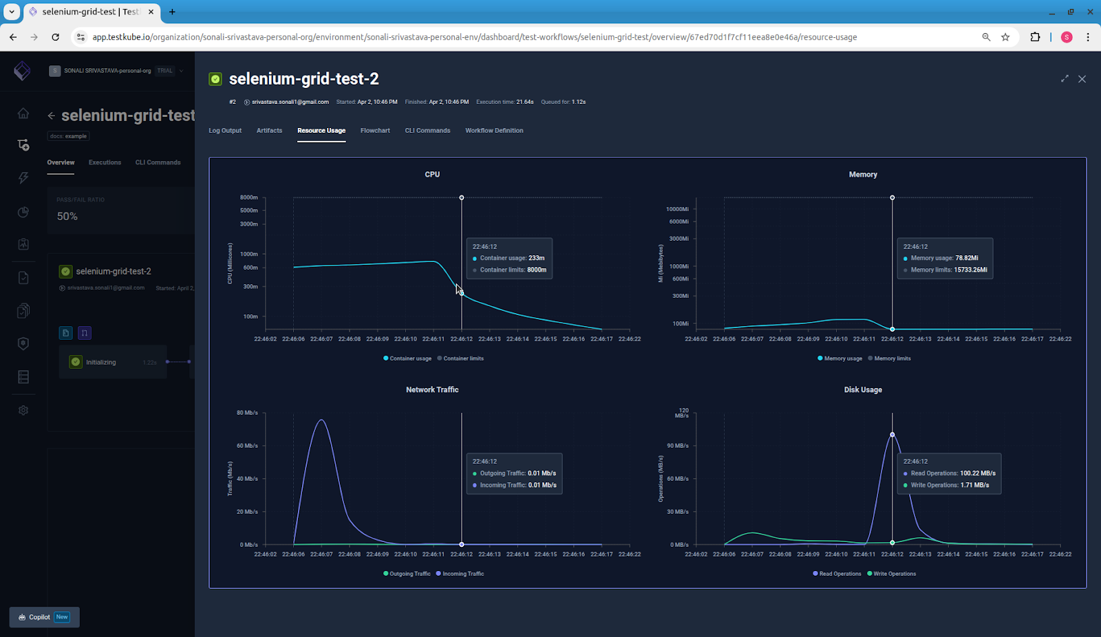1101x637 pixels.
Task: Open the shield sidebar icon
Action: pos(23,343)
